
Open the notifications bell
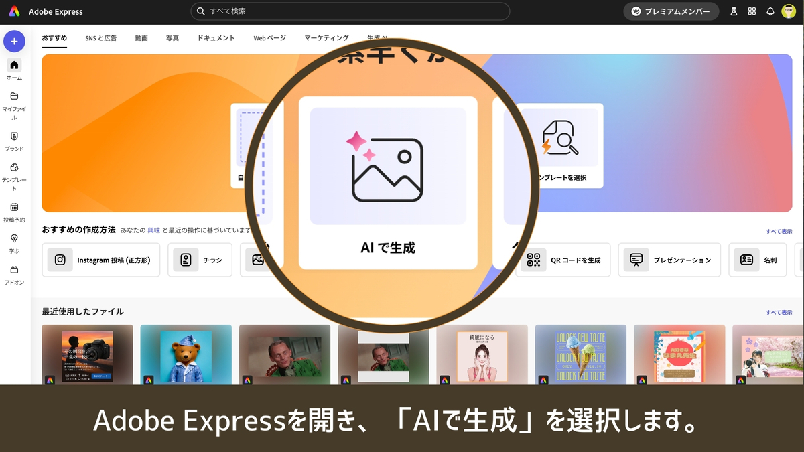tap(770, 11)
